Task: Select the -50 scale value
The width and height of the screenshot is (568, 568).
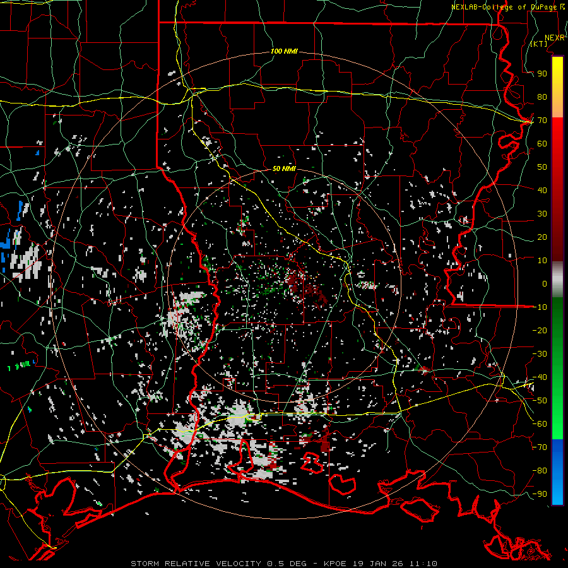Action: (x=540, y=401)
